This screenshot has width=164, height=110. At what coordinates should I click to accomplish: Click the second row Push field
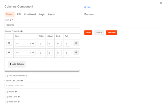click(x=59, y=53)
